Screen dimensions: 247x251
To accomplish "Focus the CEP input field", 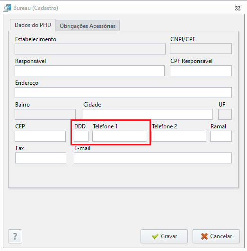I will point(40,136).
